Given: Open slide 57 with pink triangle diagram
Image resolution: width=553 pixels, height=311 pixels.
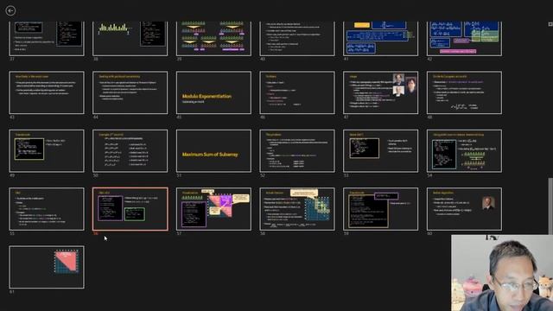Looking at the screenshot, I should (213, 209).
